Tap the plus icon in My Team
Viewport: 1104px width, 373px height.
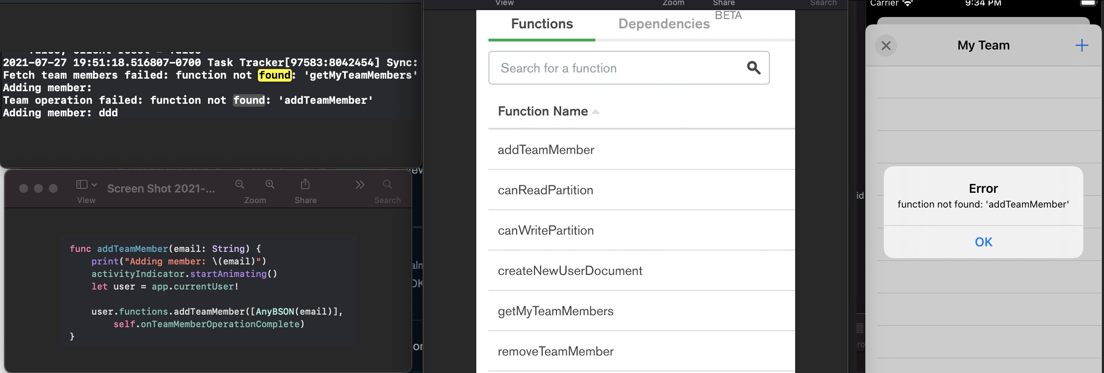(1081, 45)
